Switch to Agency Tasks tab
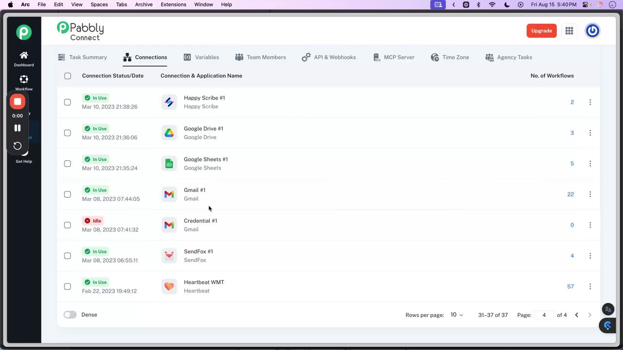Viewport: 623px width, 350px height. tap(509, 57)
